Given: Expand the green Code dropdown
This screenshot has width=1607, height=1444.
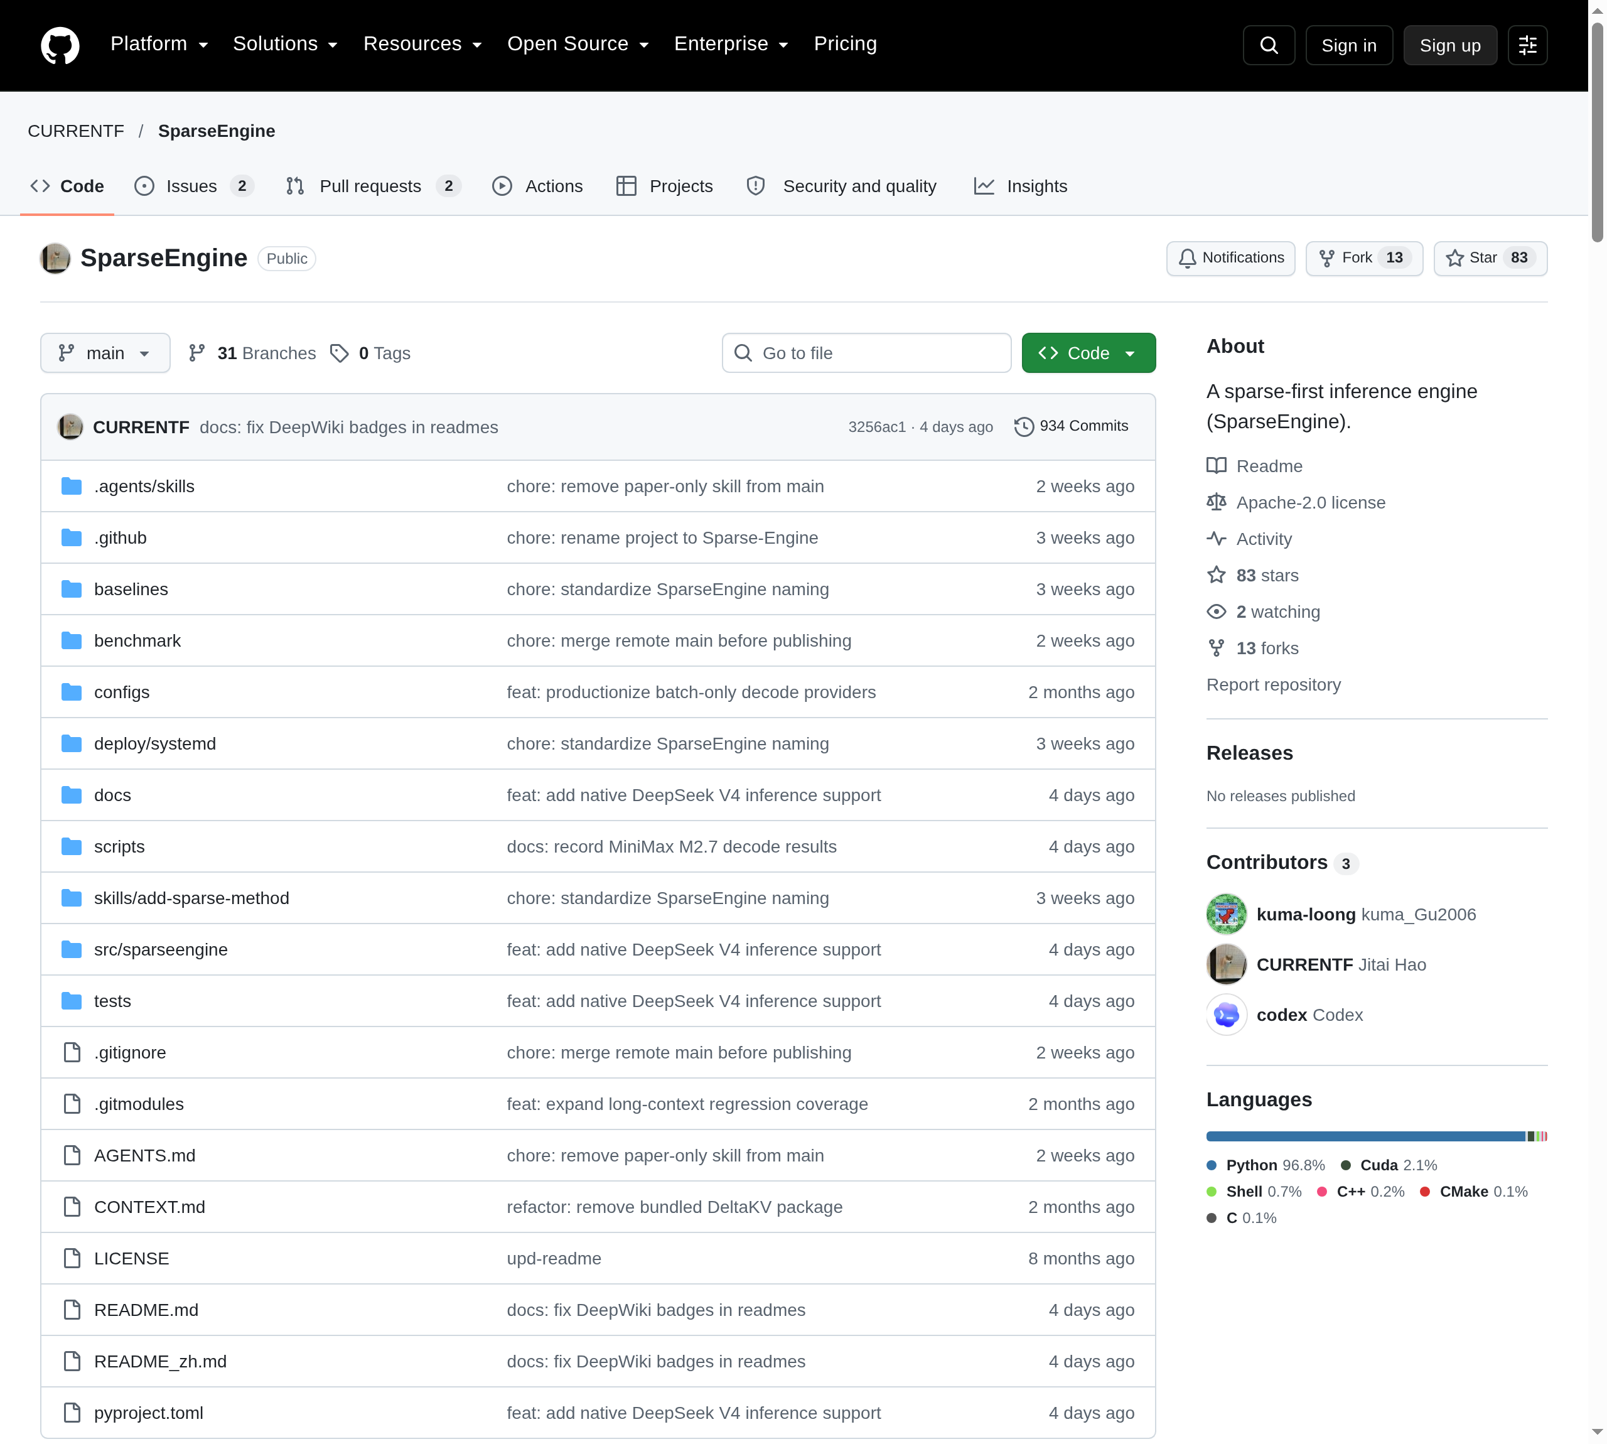Looking at the screenshot, I should [x=1088, y=353].
